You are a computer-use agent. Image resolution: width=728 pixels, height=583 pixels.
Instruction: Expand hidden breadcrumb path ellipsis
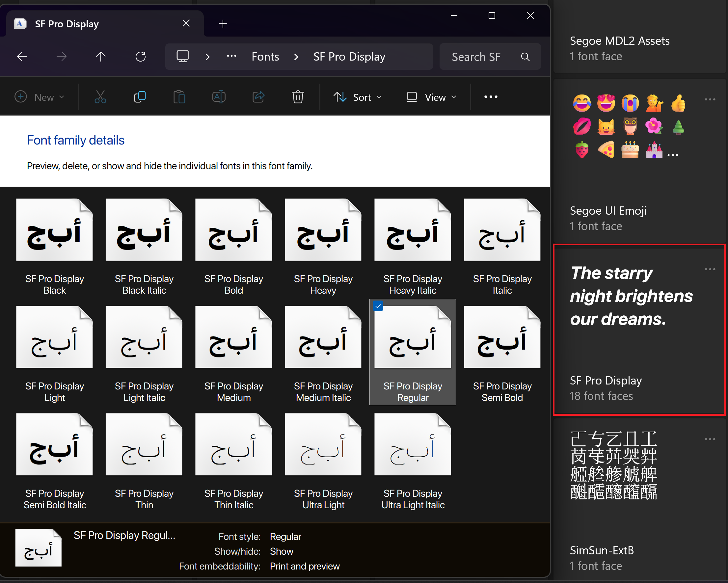231,56
